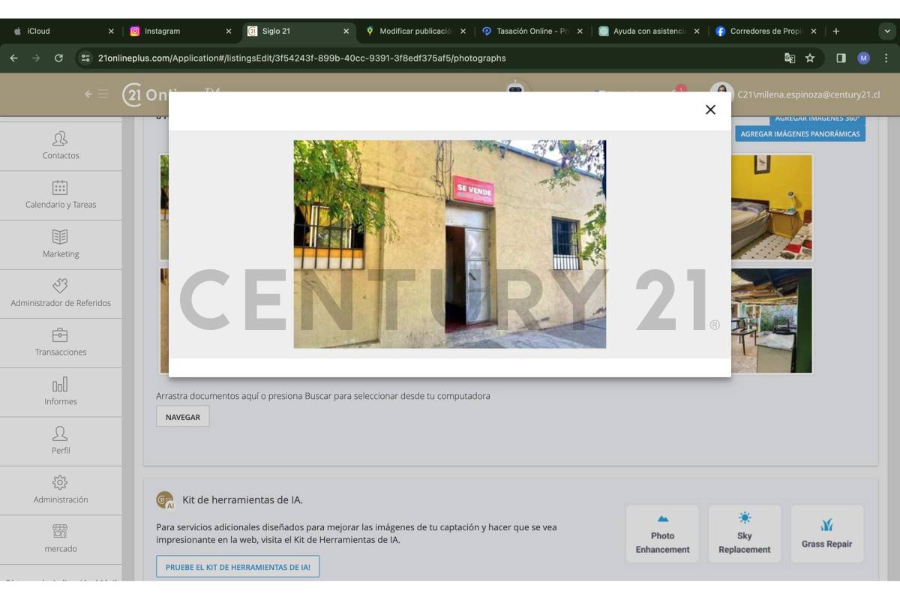Viewport: 900px width, 600px height.
Task: Select the Photo Enhancement tool card
Action: [662, 533]
